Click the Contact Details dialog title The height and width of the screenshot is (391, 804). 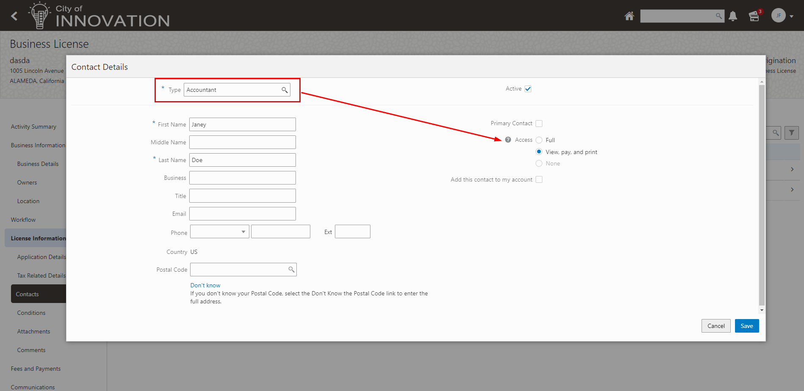(x=99, y=67)
